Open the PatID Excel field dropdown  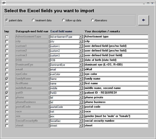(81, 93)
